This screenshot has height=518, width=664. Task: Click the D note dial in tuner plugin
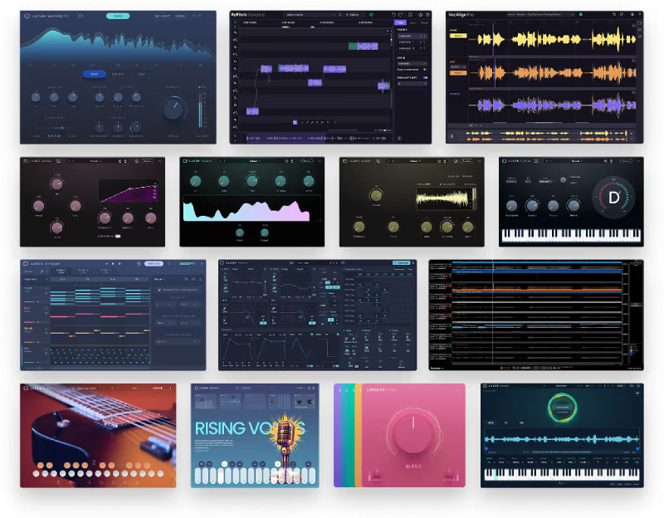tap(613, 198)
